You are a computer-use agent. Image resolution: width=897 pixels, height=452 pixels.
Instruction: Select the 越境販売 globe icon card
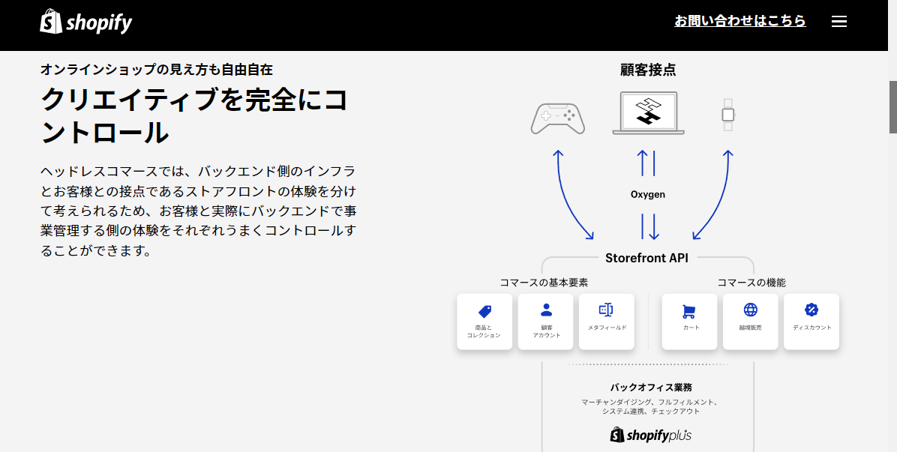[750, 322]
